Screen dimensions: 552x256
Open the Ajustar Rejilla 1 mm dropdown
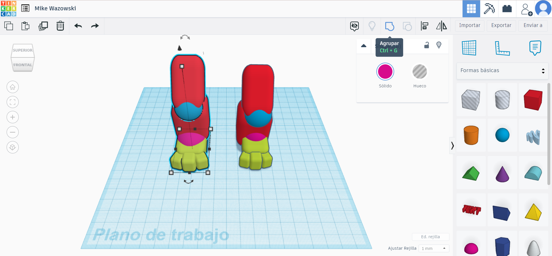pos(434,249)
